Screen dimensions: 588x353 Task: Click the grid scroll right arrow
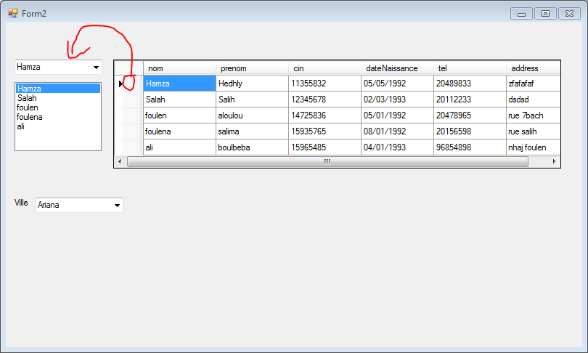555,162
